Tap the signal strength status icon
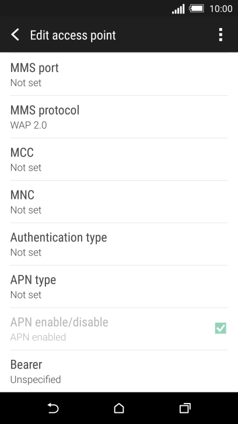Screen dimensions: 238x424 178,9
